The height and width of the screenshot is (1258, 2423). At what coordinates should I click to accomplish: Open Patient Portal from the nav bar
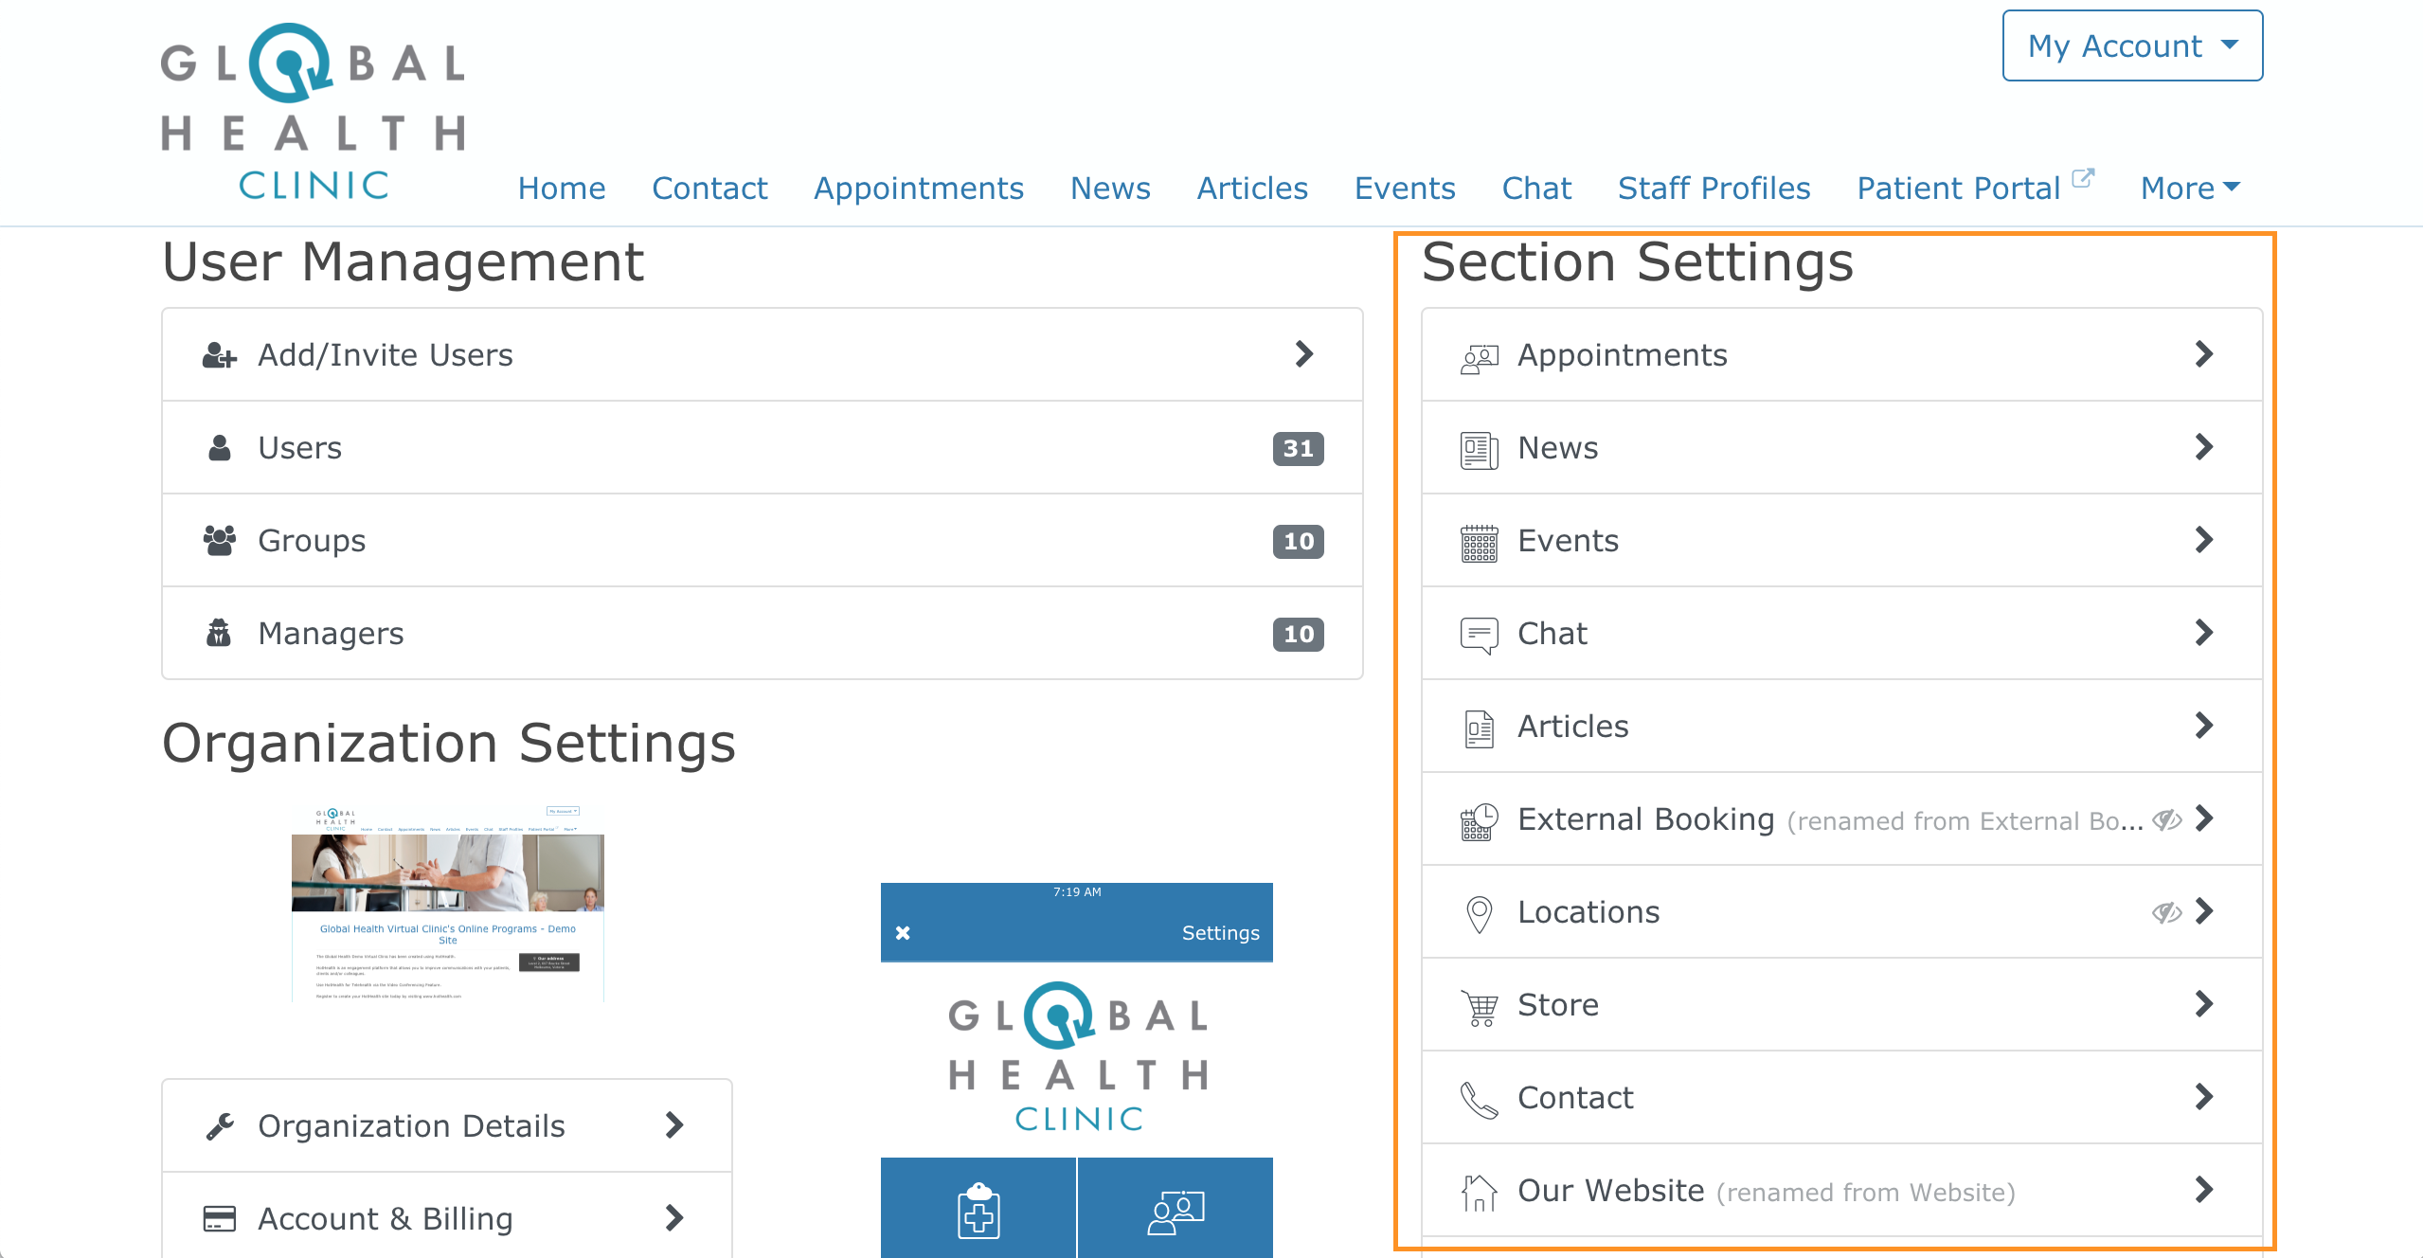coord(1959,188)
